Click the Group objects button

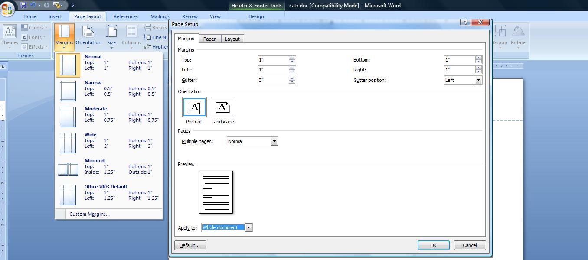(500, 37)
